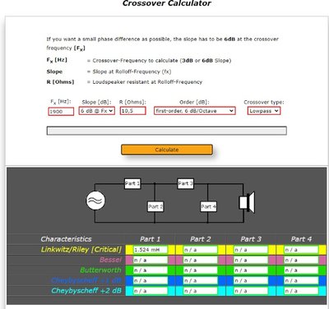Click the Butterworth Part 3 result field
329x309 pixels.
pyautogui.click(x=251, y=270)
